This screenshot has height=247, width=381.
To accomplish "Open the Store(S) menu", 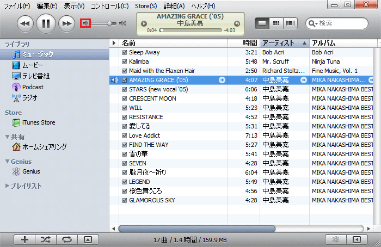I will click(x=145, y=6).
